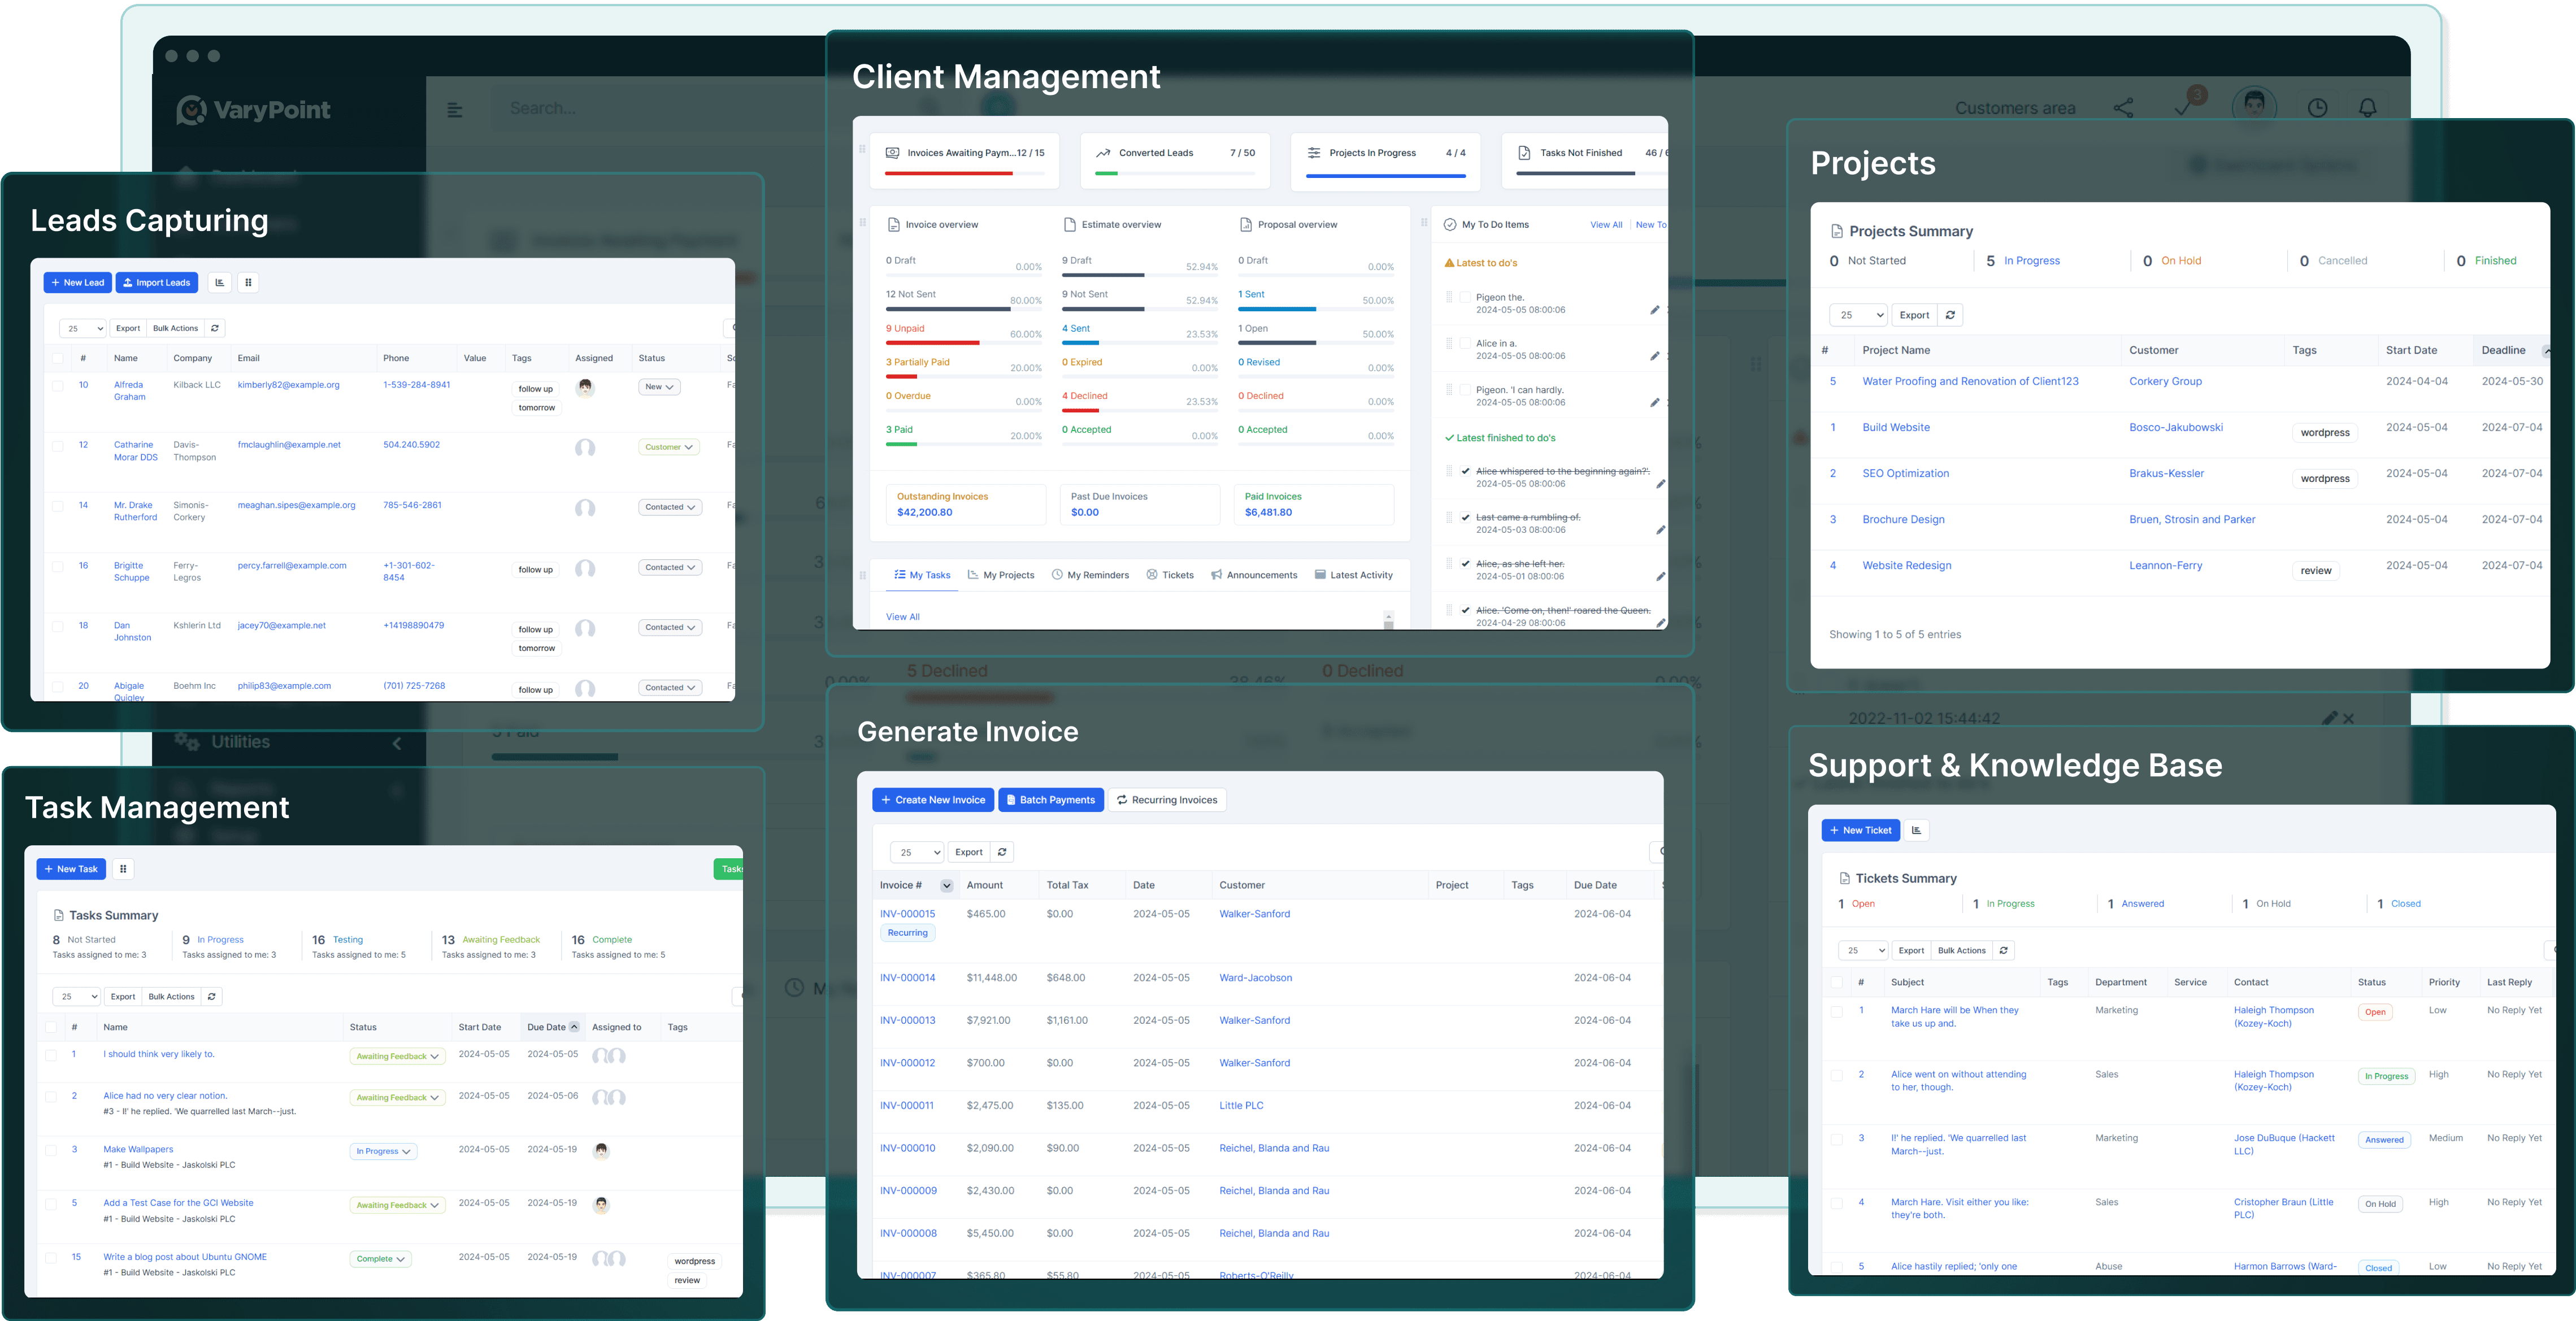Open the Customer status dropdown for Catharine Morar

669,447
